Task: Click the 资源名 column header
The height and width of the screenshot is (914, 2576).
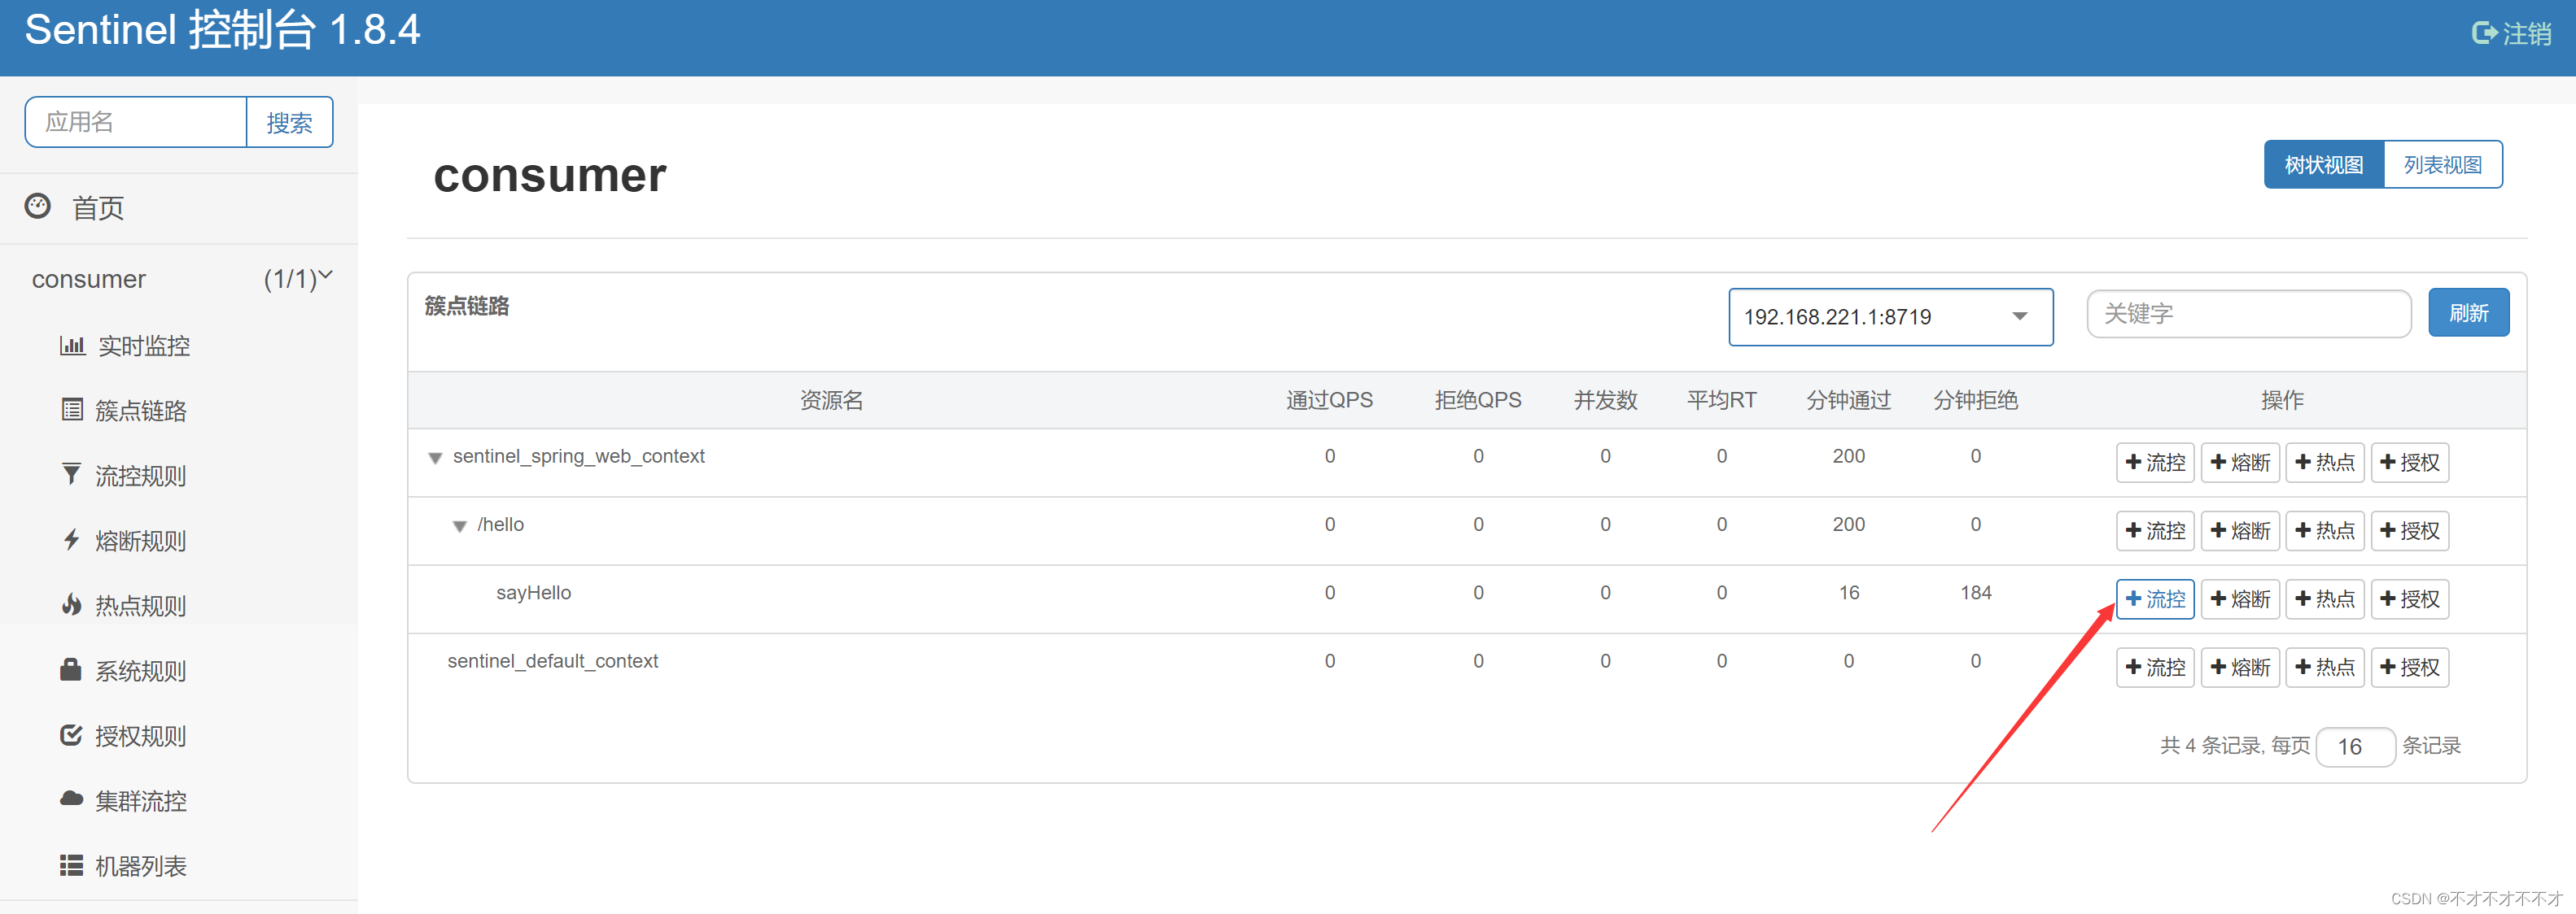Action: click(831, 401)
